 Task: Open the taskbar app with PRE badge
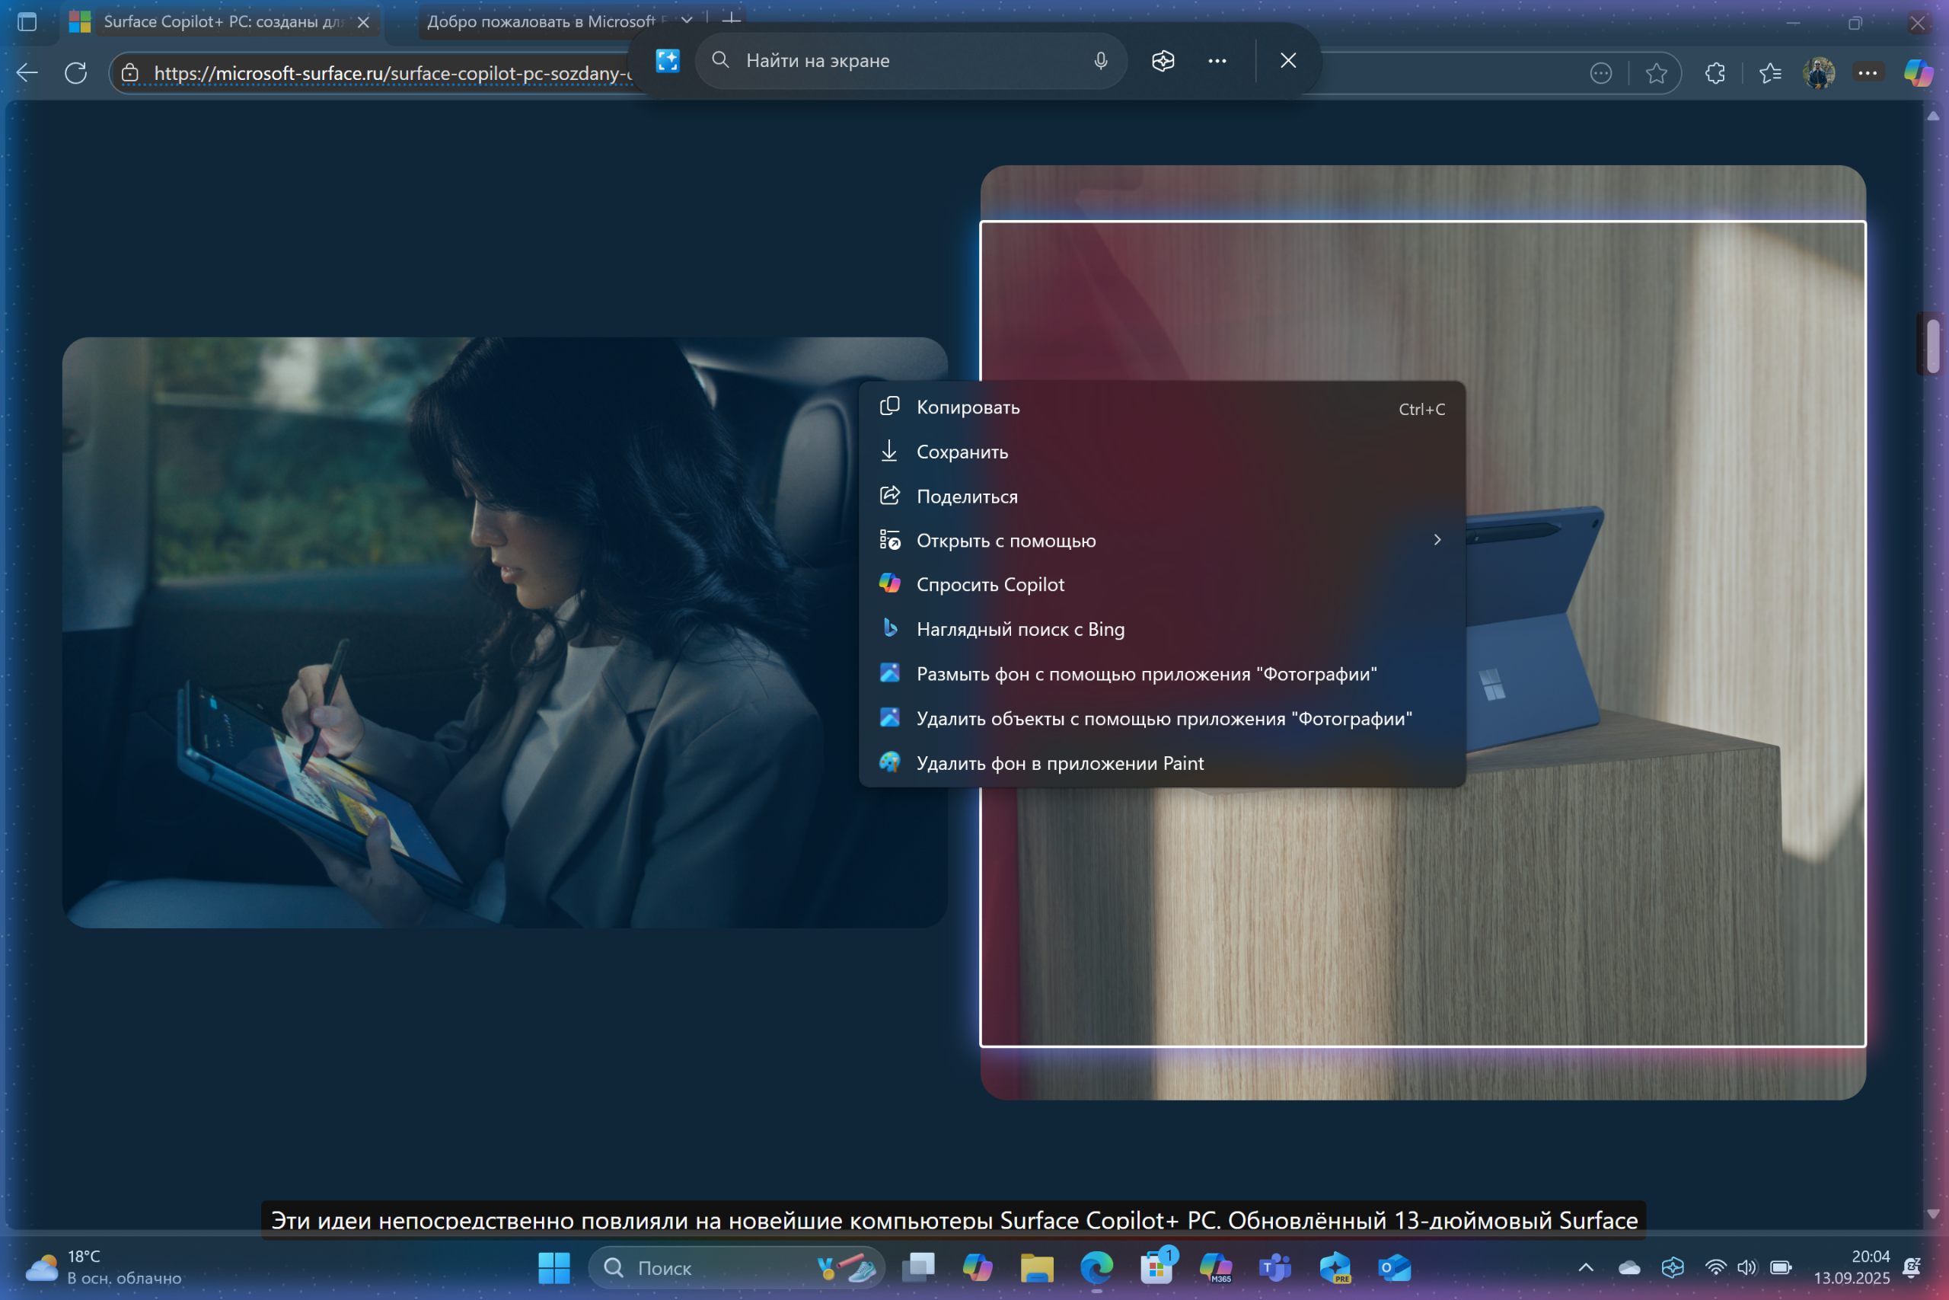tap(1335, 1268)
